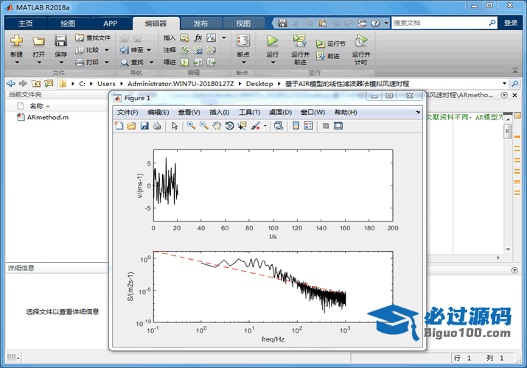Select the Zoom Out tool in Figure 1
This screenshot has height=368, width=527.
coord(204,126)
